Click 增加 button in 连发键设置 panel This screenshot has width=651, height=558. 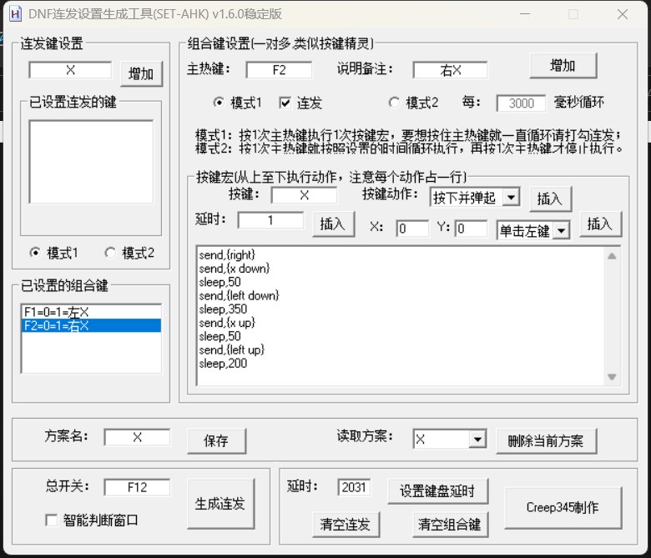click(141, 74)
